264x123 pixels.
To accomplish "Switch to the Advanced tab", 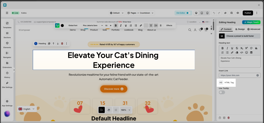I will click(254, 29).
